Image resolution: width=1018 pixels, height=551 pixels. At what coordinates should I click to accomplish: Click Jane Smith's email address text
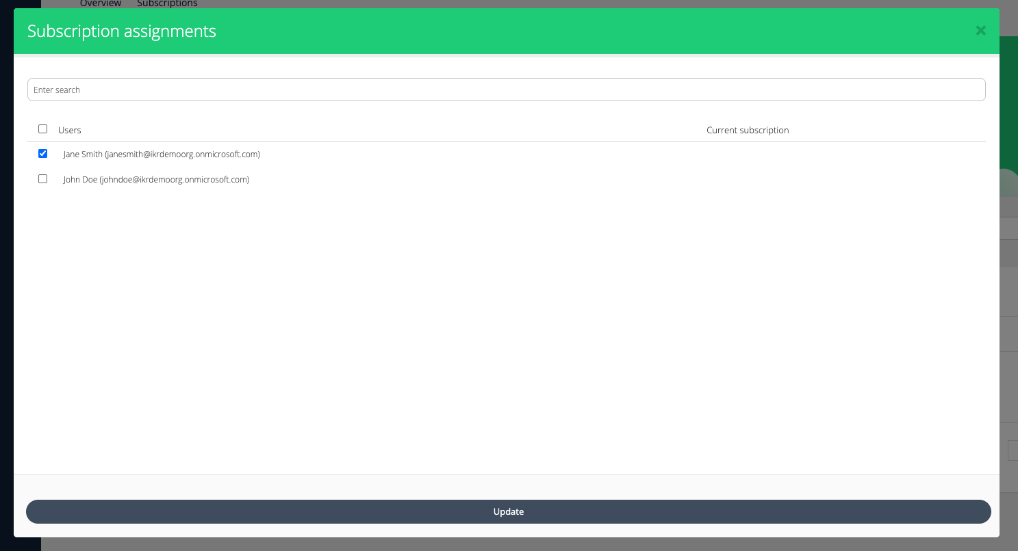(182, 154)
